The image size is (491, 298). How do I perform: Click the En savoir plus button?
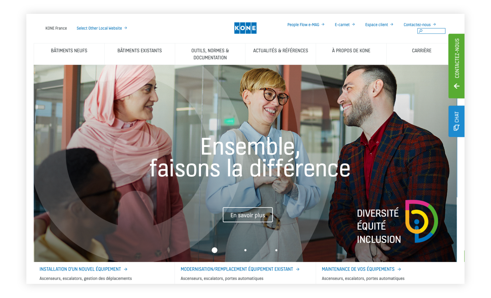tap(248, 215)
